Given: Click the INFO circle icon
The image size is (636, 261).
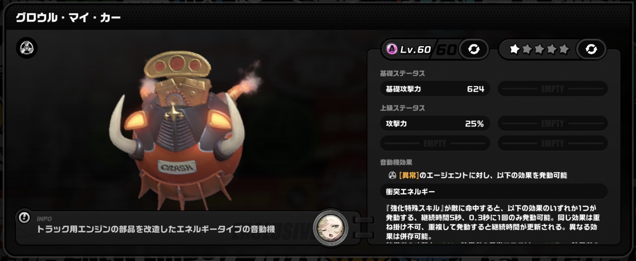Looking at the screenshot, I should (24, 218).
